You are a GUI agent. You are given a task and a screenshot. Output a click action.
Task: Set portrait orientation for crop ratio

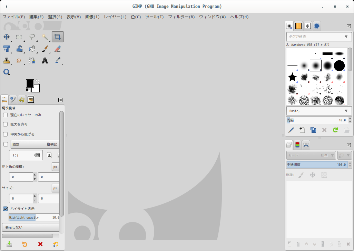tap(49, 155)
